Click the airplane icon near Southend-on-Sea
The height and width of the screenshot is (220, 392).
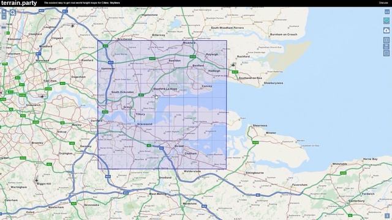click(233, 65)
